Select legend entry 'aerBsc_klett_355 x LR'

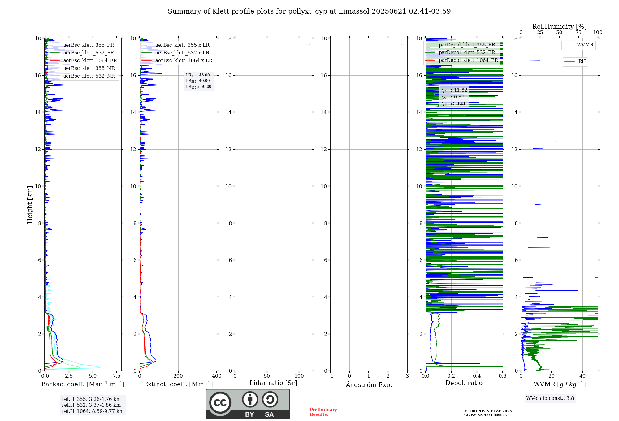click(x=175, y=45)
